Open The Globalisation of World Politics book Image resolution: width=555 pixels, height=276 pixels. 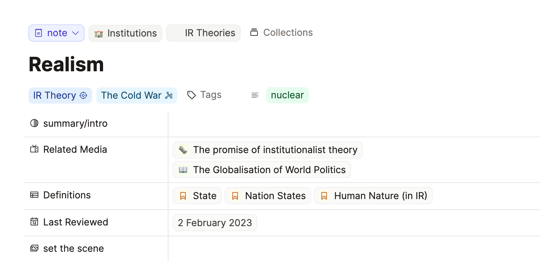(x=262, y=170)
